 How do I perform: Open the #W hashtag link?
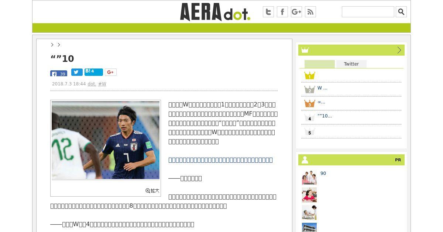click(102, 84)
